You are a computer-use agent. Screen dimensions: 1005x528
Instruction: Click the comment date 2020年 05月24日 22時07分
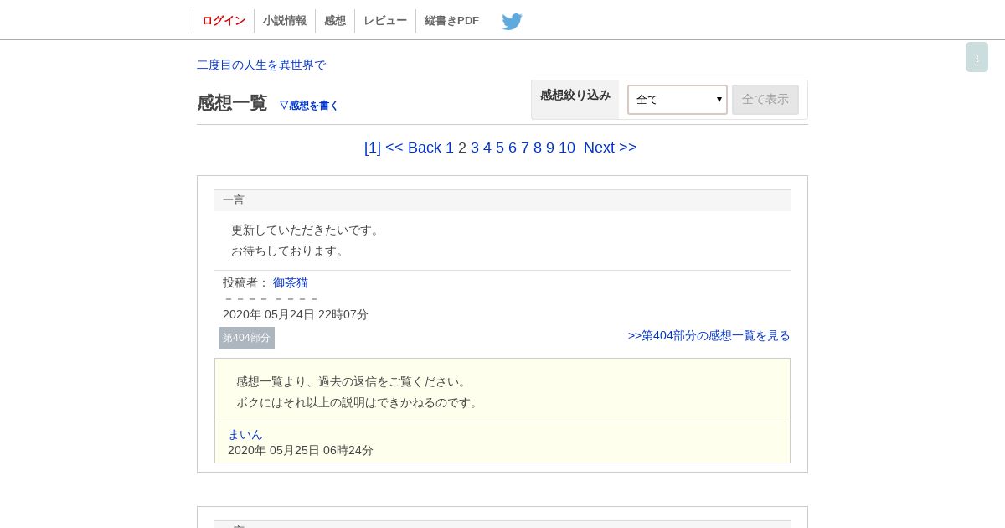click(296, 314)
